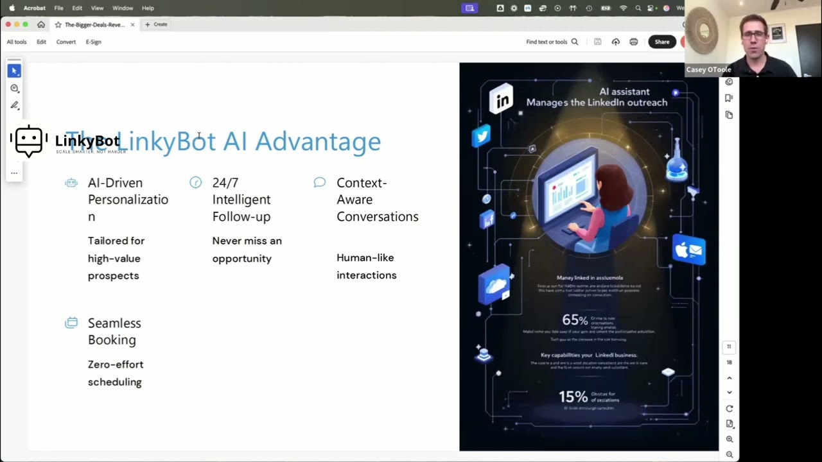Click Siri icon in menu bar
This screenshot has height=462, width=822.
(666, 8)
